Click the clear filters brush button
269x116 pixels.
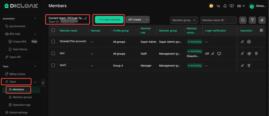coord(262,20)
